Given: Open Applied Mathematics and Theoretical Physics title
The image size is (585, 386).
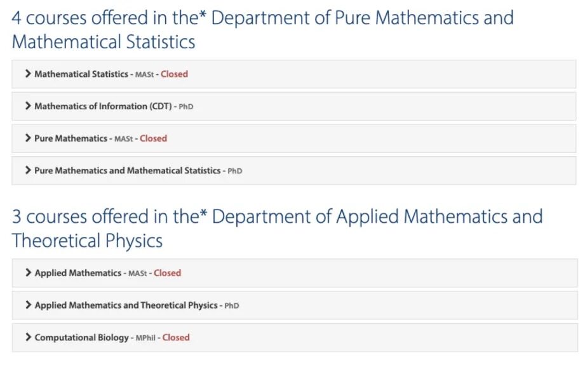Looking at the screenshot, I should 126,305.
